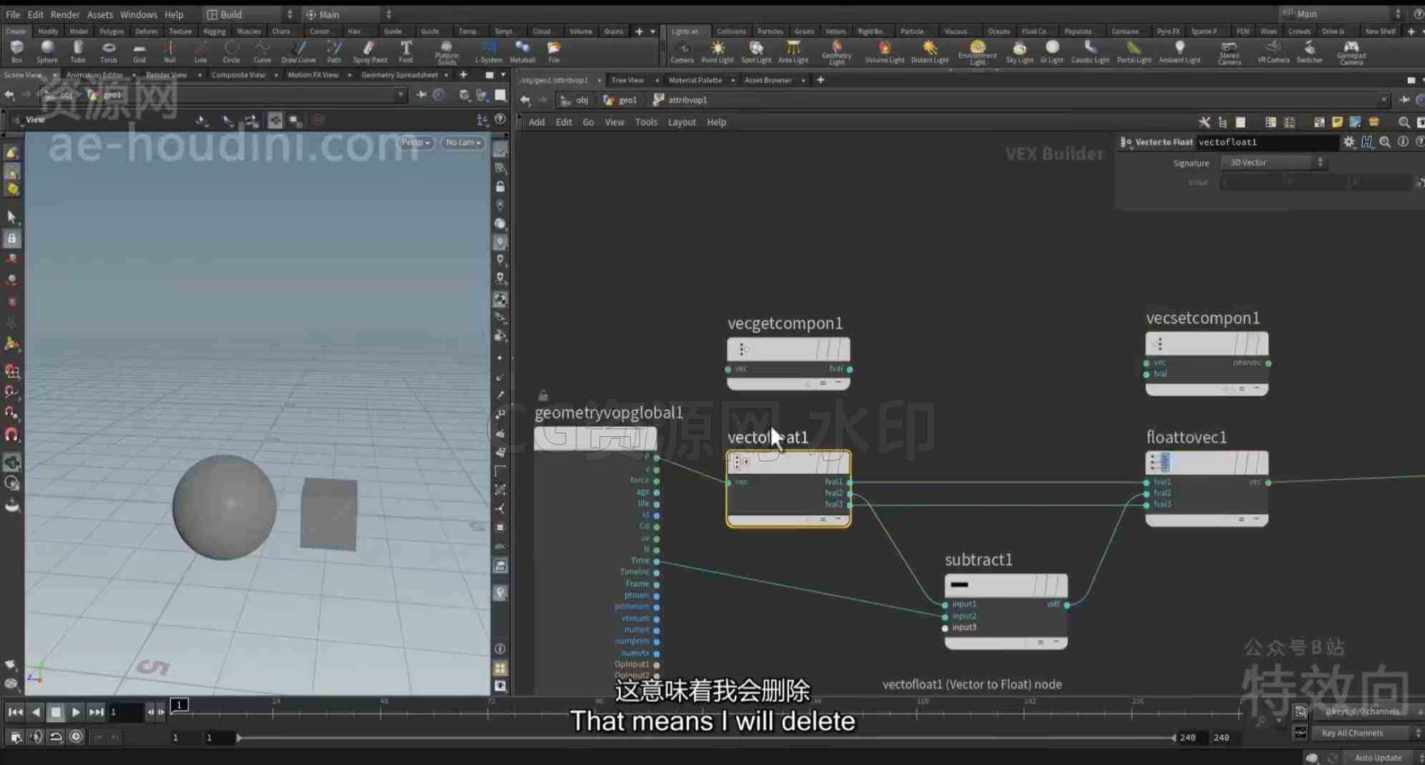Open the network editor Layout menu
1425x765 pixels.
click(x=682, y=122)
